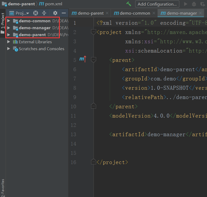Click demo-common module folder icon
Viewport: 207px width, 197px height.
pyautogui.click(x=15, y=21)
